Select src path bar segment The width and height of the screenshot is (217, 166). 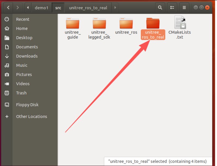pos(58,8)
